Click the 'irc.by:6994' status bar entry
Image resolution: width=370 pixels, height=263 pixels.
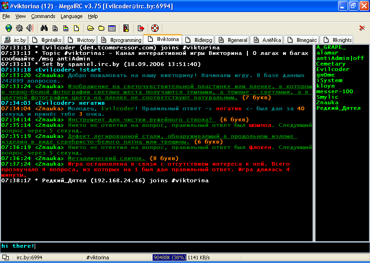tap(29, 257)
